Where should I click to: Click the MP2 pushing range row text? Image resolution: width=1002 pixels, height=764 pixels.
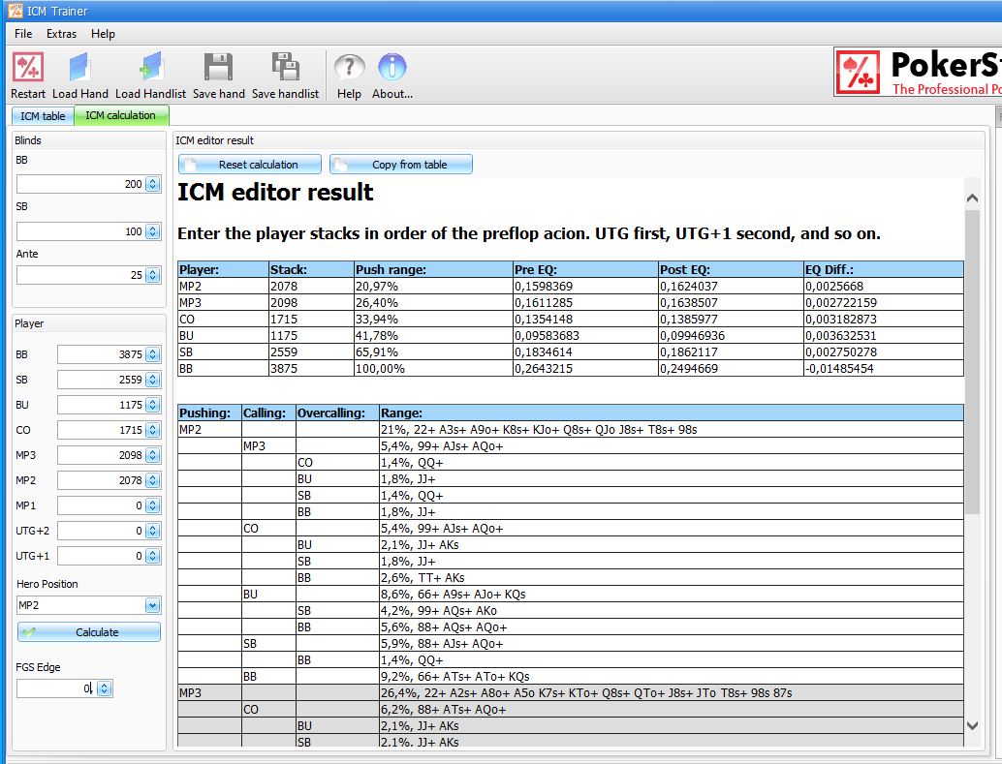[x=539, y=429]
